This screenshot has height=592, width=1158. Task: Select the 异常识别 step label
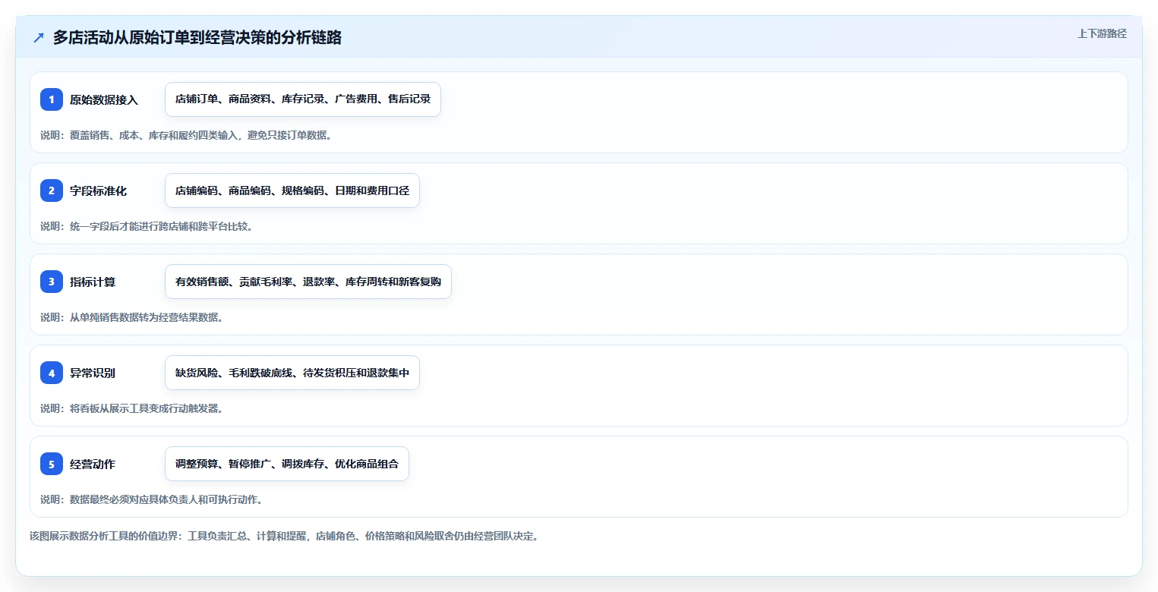pos(93,373)
